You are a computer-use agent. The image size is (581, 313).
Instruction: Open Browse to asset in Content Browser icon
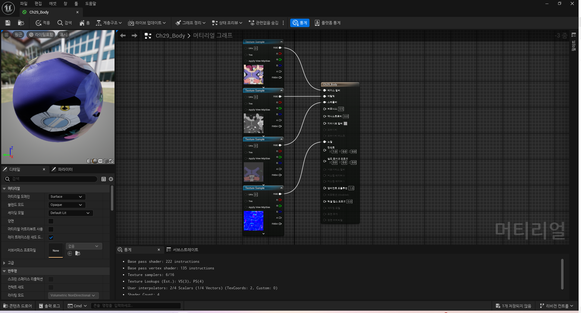[x=21, y=23]
